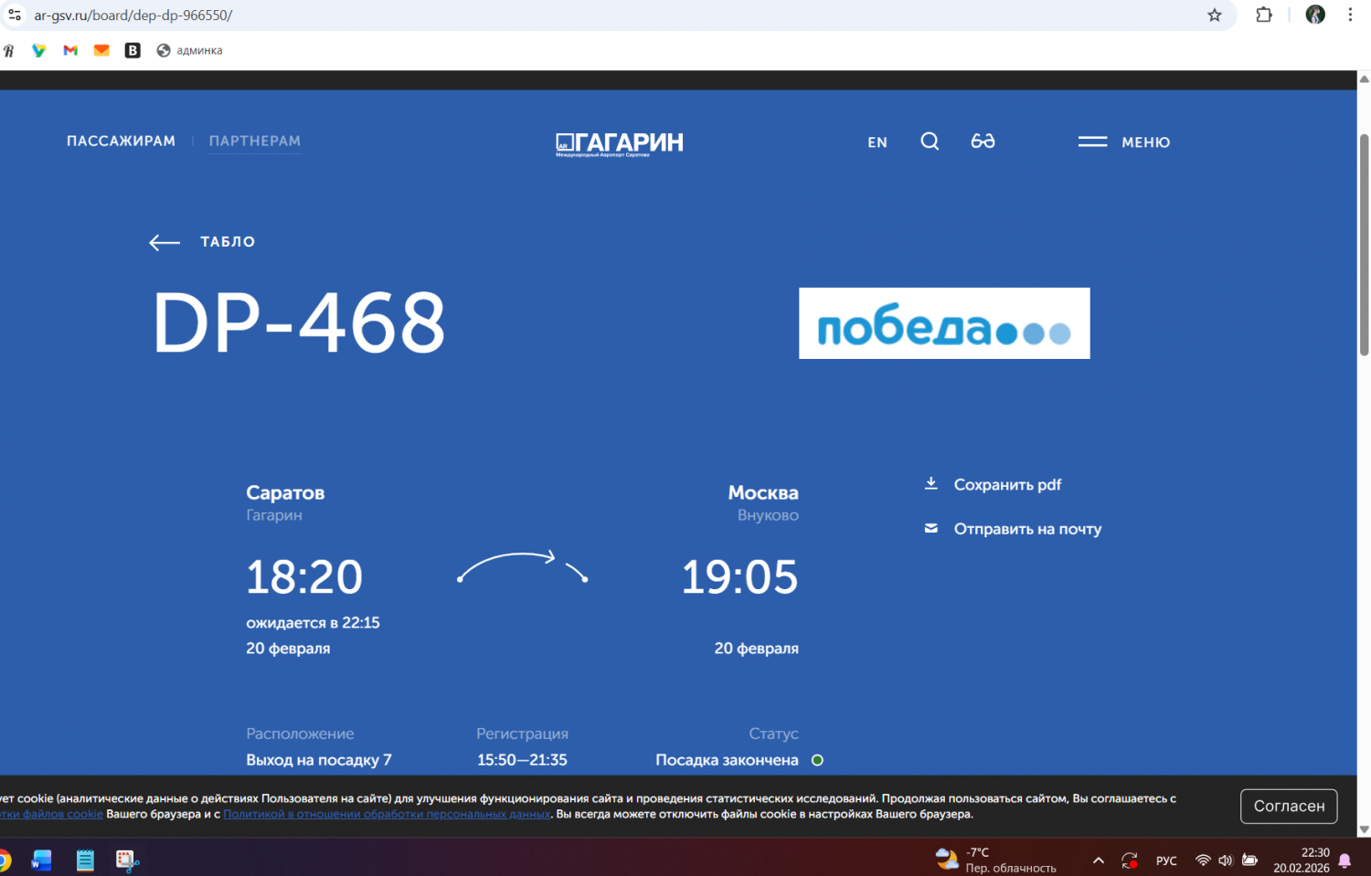Accept cookies with the Согласен button

(1288, 806)
